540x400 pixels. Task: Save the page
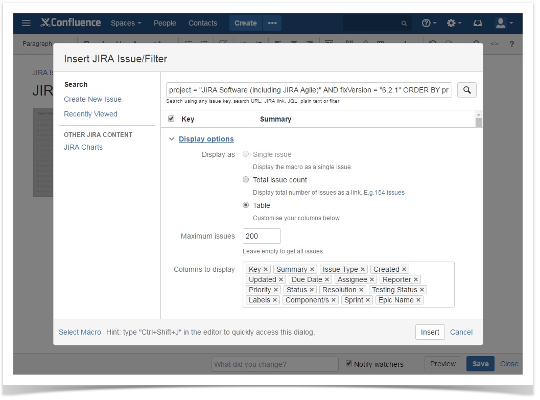480,364
